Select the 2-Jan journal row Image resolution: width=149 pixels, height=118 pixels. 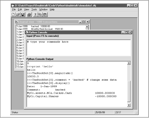[x=20, y=40]
